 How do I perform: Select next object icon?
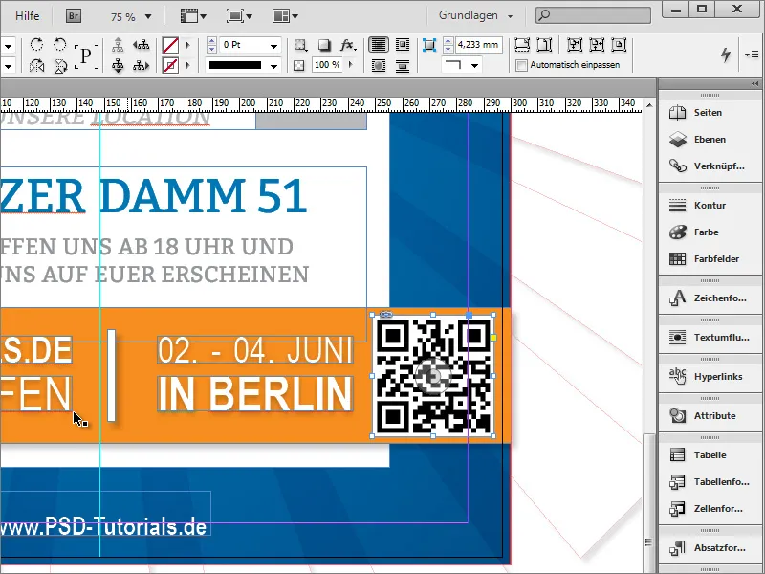click(142, 65)
